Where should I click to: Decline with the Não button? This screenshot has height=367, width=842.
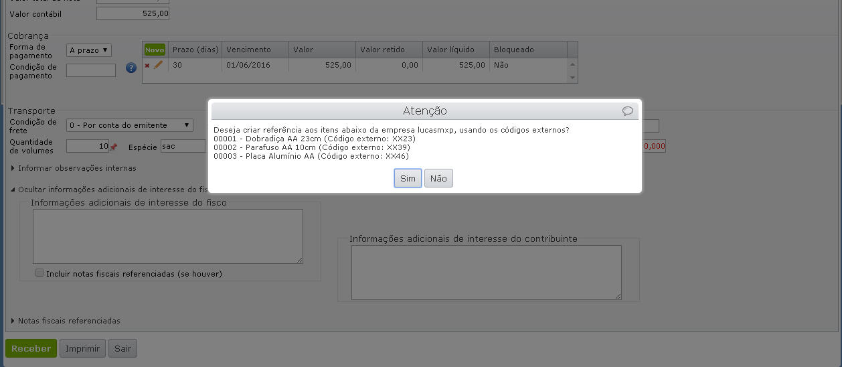point(438,178)
